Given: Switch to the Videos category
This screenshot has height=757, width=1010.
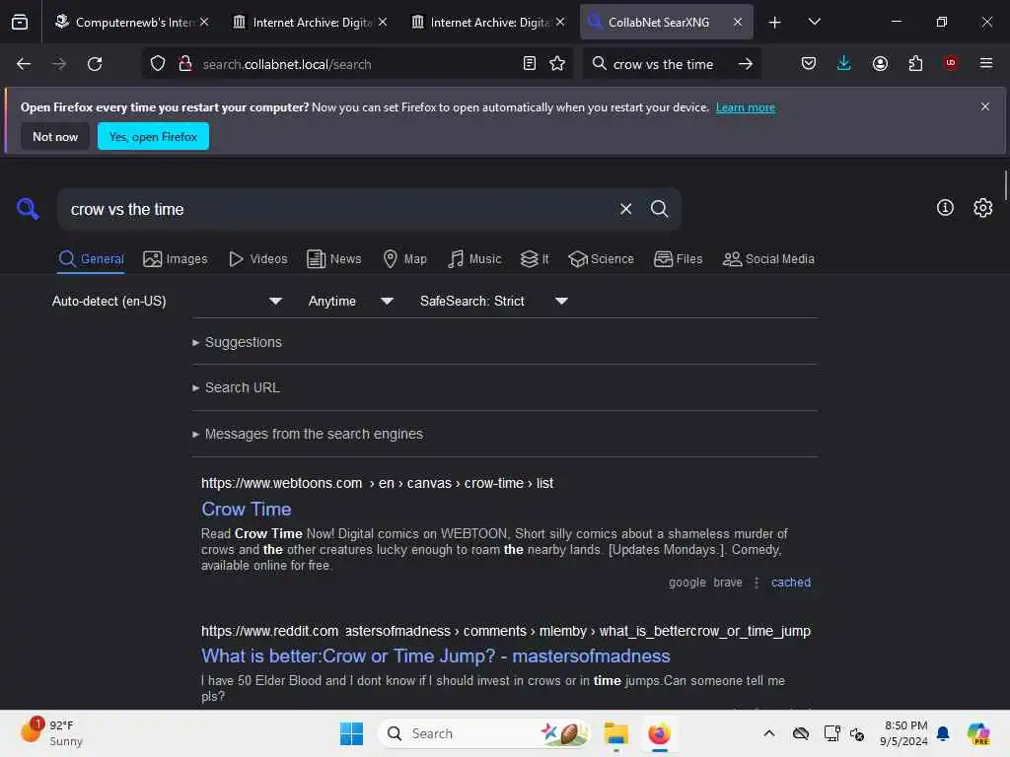Looking at the screenshot, I should pyautogui.click(x=258, y=259).
